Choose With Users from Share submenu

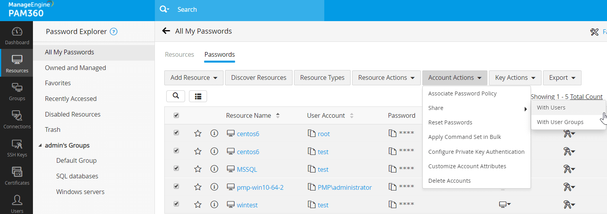[x=551, y=108]
